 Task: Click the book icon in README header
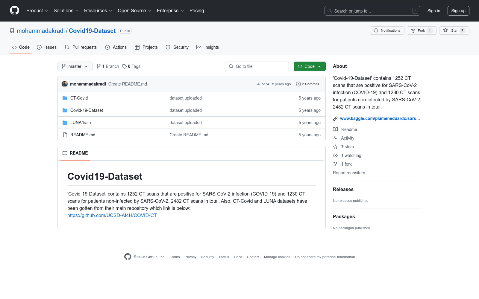65,153
